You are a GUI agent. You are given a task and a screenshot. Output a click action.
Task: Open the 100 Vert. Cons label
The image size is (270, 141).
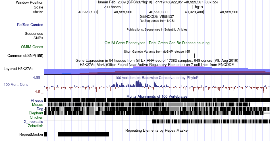point(16,84)
